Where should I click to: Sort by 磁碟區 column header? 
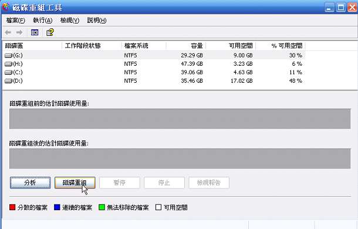point(32,46)
